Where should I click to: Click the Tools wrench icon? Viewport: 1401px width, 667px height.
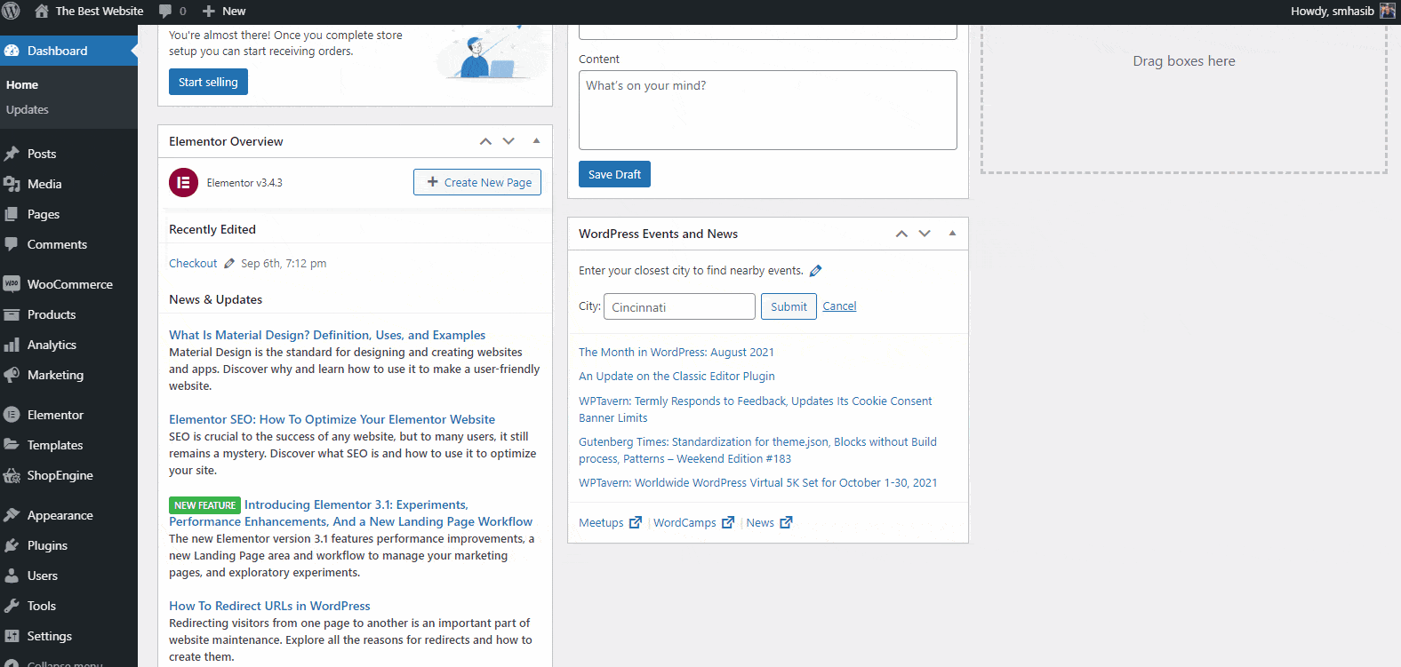12,606
